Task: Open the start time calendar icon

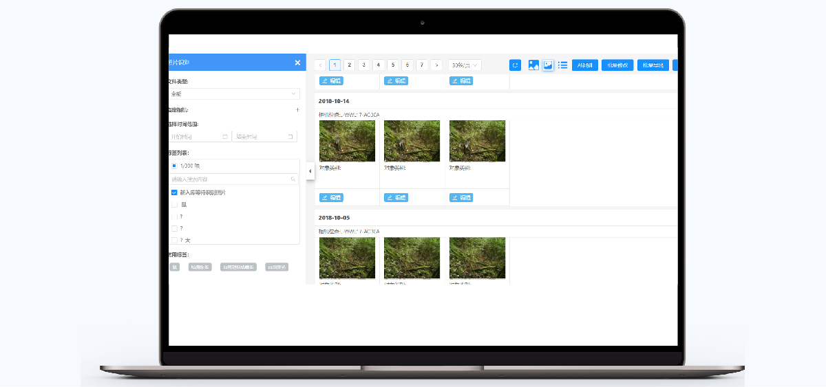Action: [x=225, y=137]
